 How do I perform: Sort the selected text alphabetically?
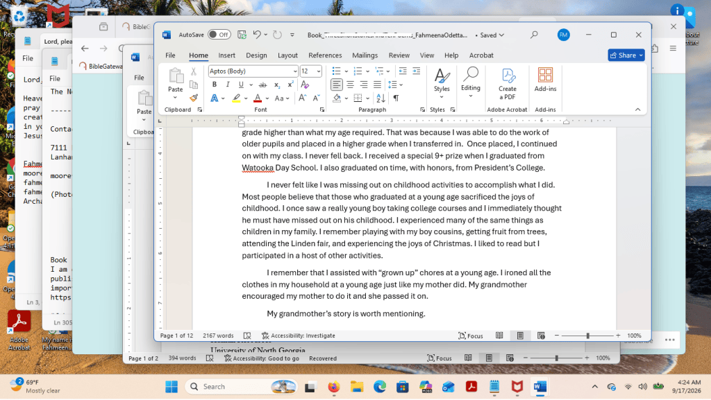tap(381, 98)
